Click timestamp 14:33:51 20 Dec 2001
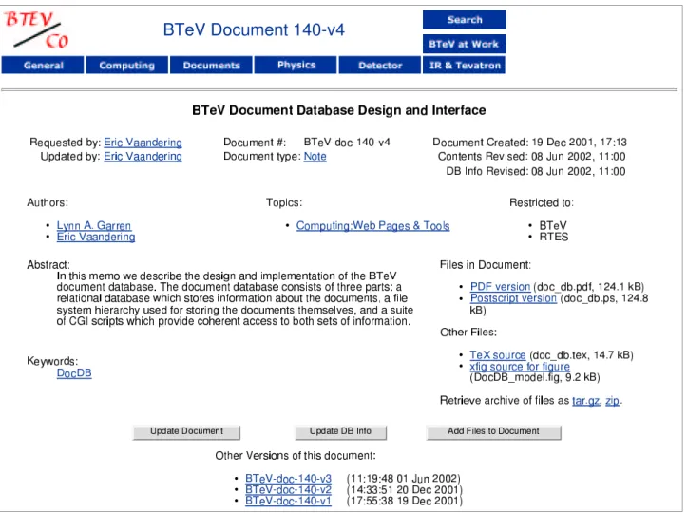The image size is (687, 514). 404,490
